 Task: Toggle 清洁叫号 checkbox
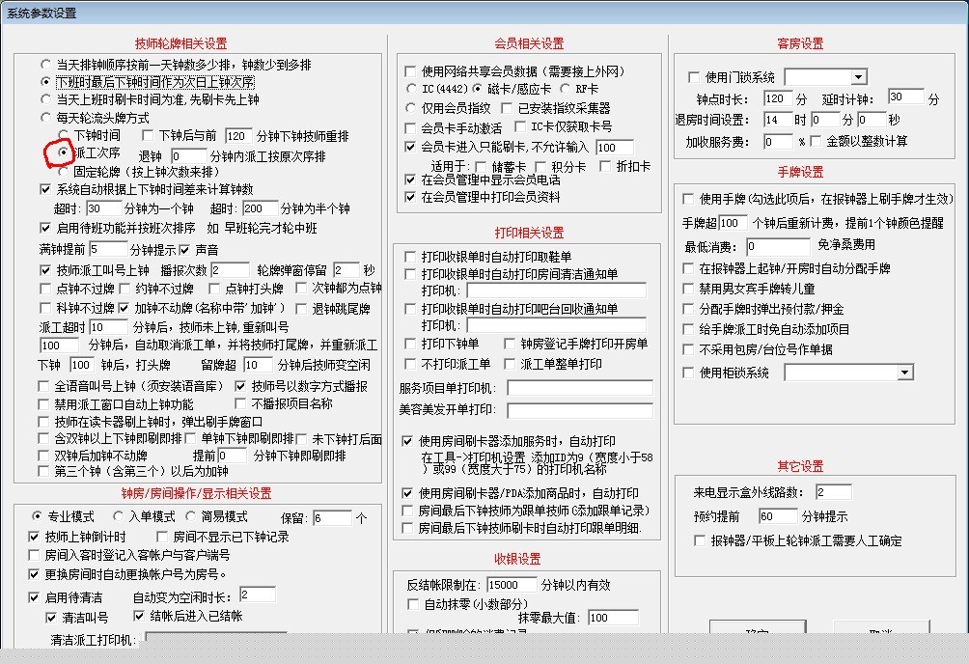51,618
